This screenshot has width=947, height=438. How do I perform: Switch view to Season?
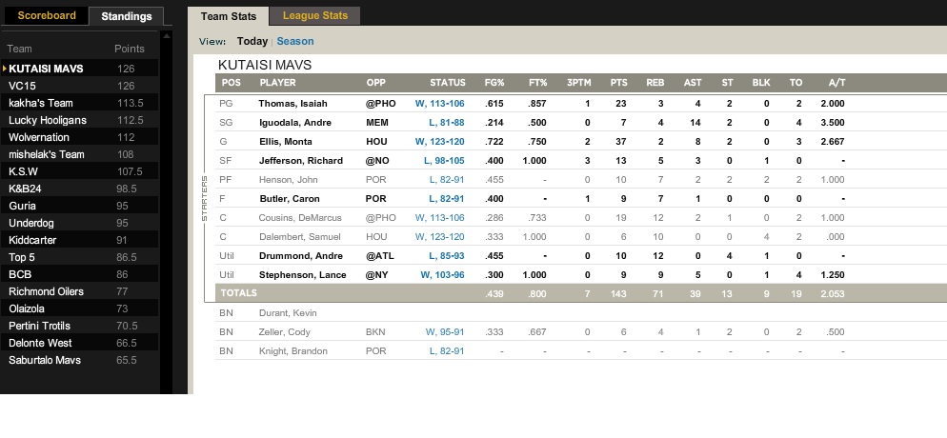point(294,41)
